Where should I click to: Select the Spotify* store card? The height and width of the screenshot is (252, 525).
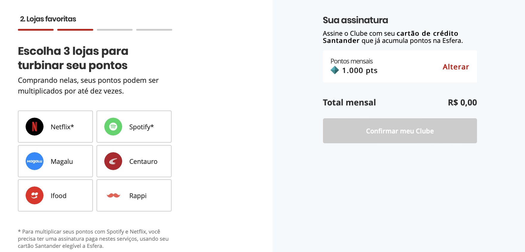tap(134, 127)
